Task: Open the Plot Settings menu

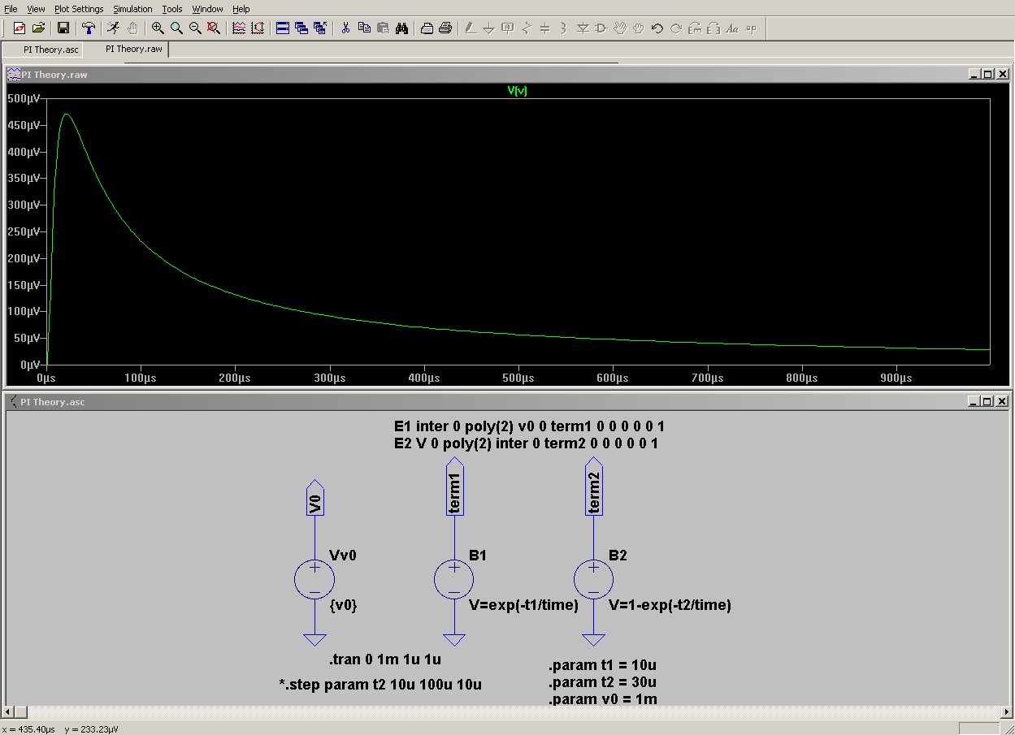Action: pos(79,9)
